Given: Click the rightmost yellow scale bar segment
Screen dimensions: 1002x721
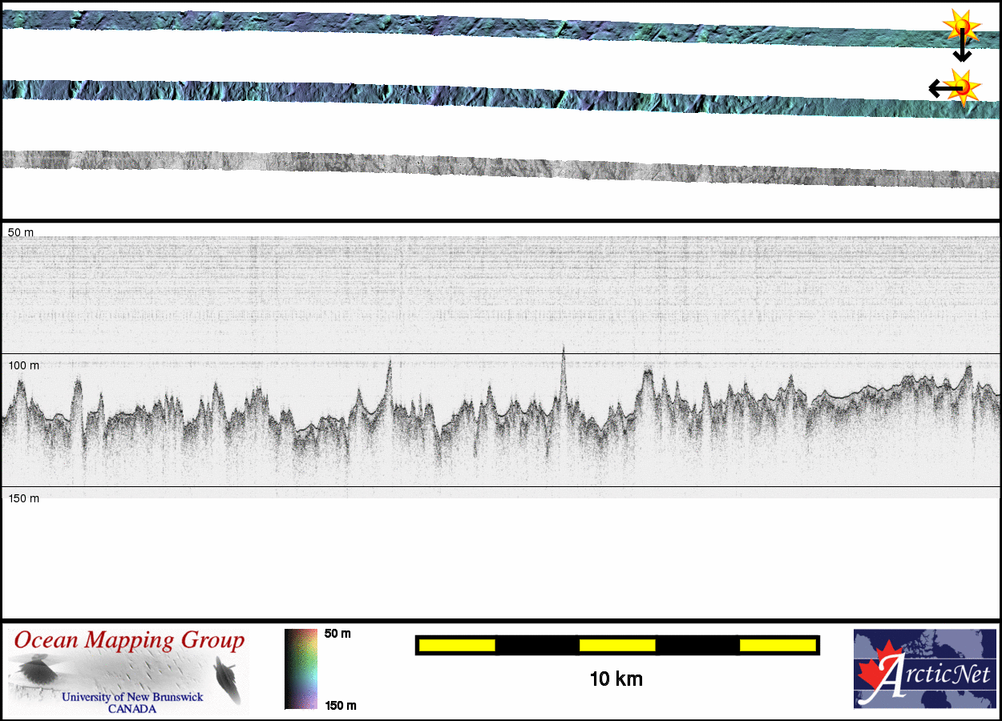Looking at the screenshot, I should pos(777,645).
